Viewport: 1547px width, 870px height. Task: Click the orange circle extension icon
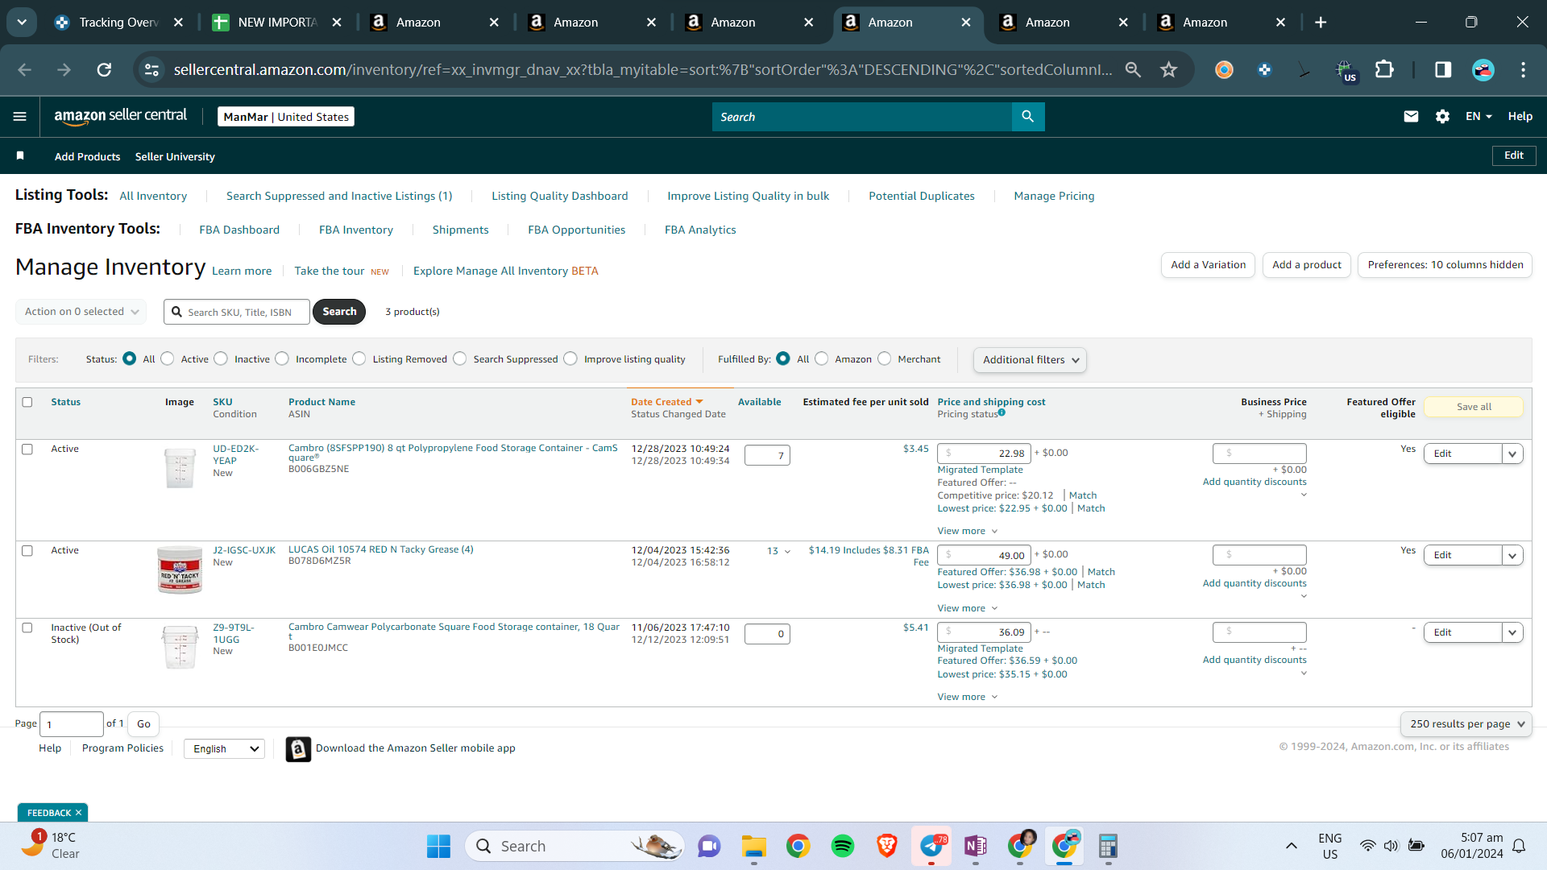click(1224, 70)
